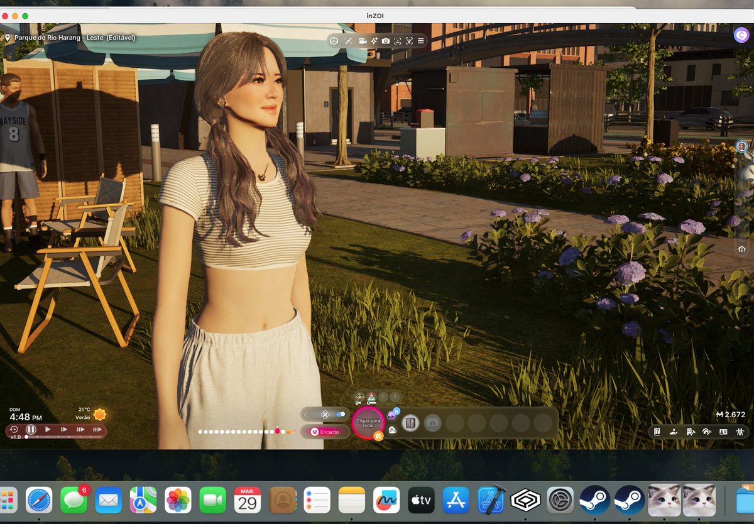Screen dimensions: 754x524
Task: Click the crossed-circle icon beside the toggle
Action: 325,415
